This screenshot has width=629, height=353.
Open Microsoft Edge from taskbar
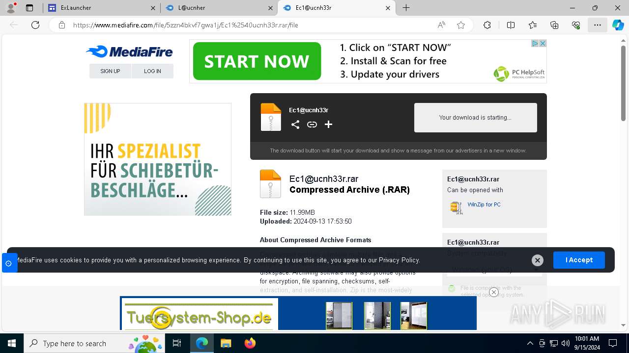(x=201, y=343)
